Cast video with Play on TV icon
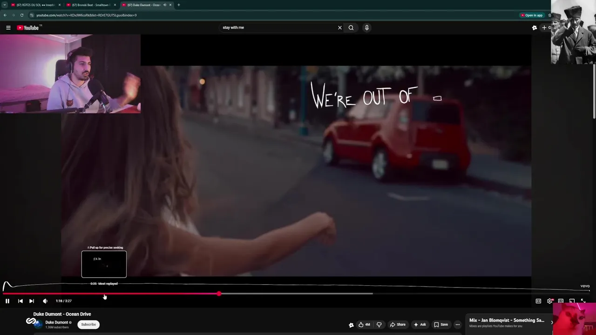The width and height of the screenshot is (596, 335). [x=572, y=301]
